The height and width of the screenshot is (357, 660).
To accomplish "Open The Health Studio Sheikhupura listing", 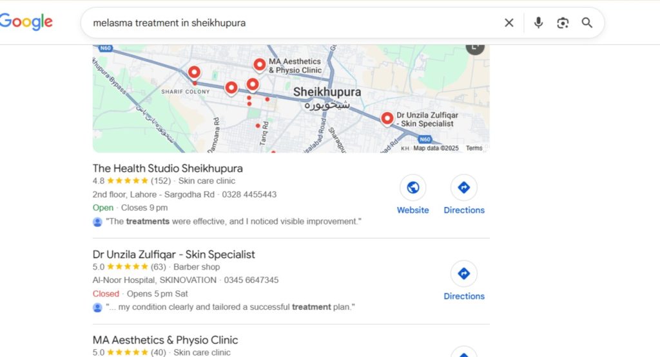I will [x=168, y=169].
